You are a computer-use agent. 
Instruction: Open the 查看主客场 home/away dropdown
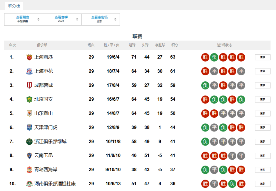point(101,19)
